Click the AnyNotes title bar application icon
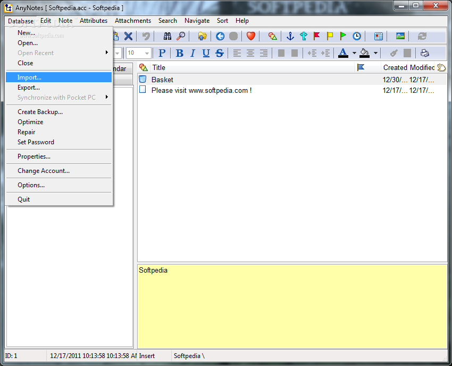The height and width of the screenshot is (366, 452). coord(9,8)
